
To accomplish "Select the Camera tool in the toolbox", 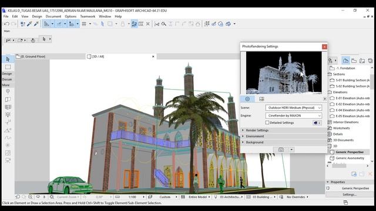I will tap(8, 161).
